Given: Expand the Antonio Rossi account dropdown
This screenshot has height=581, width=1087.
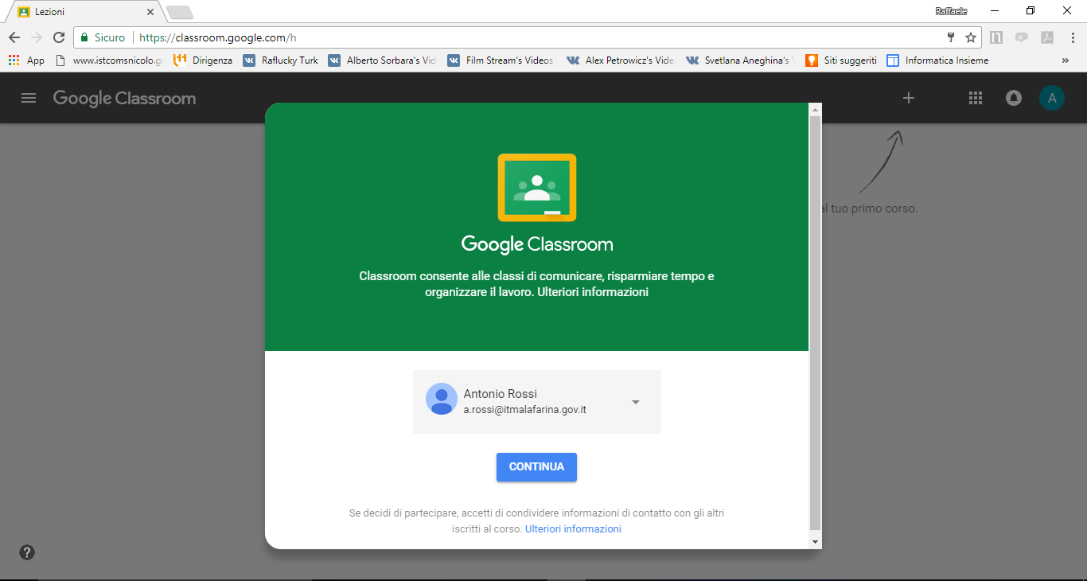Looking at the screenshot, I should coord(635,402).
